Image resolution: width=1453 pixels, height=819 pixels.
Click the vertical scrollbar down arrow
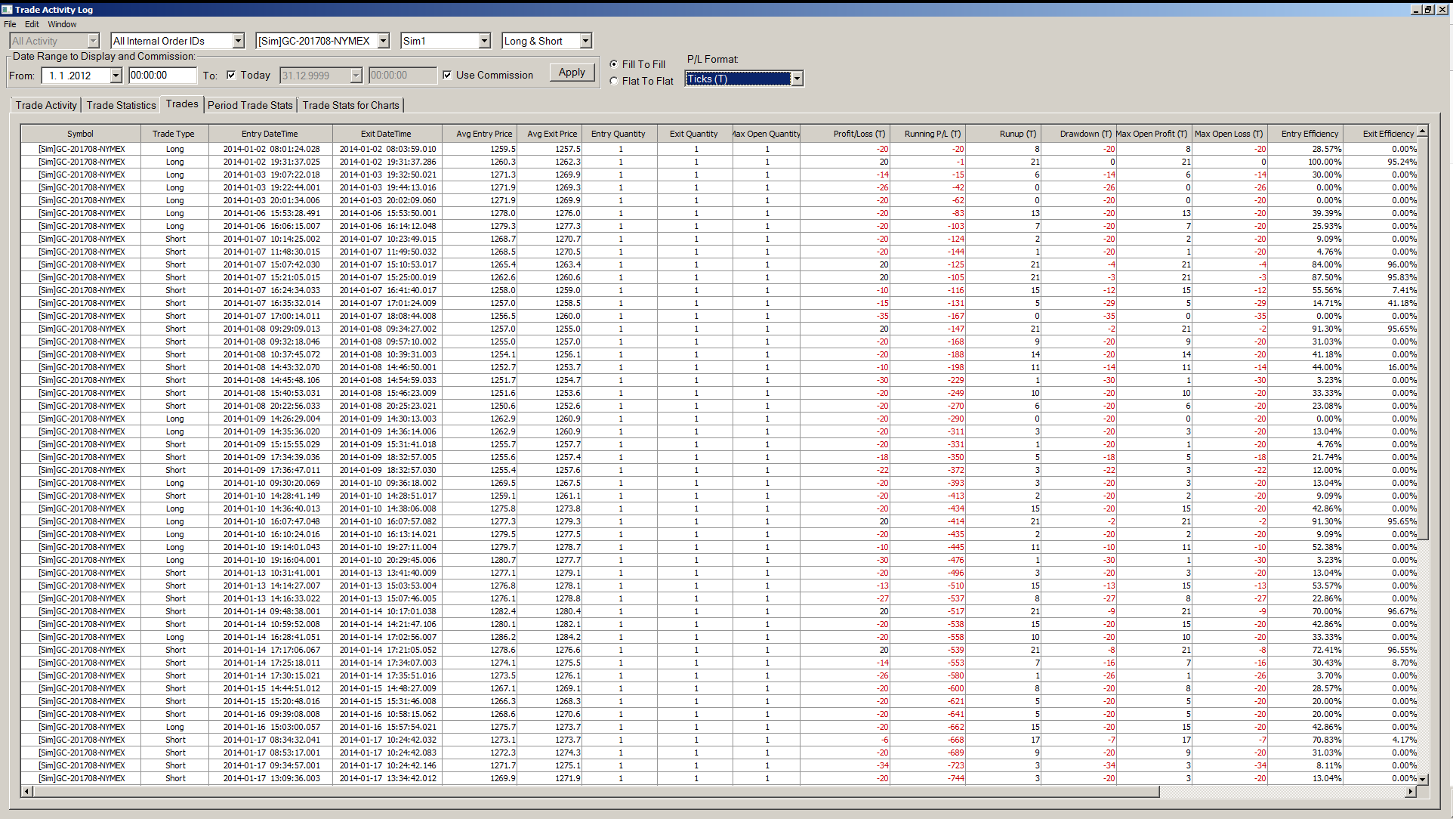click(1422, 779)
